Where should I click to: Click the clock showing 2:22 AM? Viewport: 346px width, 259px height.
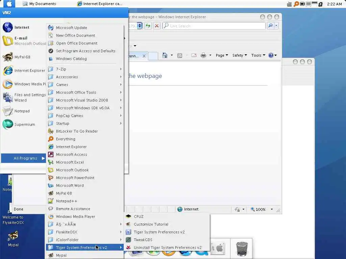tap(334, 4)
